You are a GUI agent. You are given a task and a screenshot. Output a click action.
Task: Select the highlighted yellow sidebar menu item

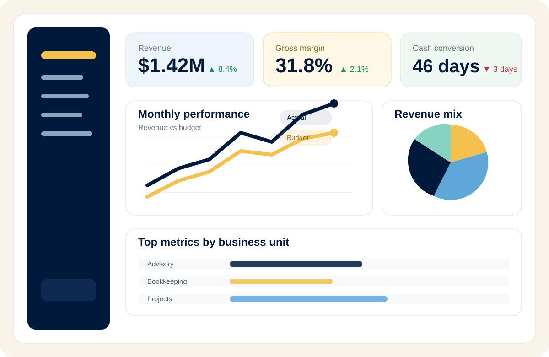pyautogui.click(x=69, y=55)
